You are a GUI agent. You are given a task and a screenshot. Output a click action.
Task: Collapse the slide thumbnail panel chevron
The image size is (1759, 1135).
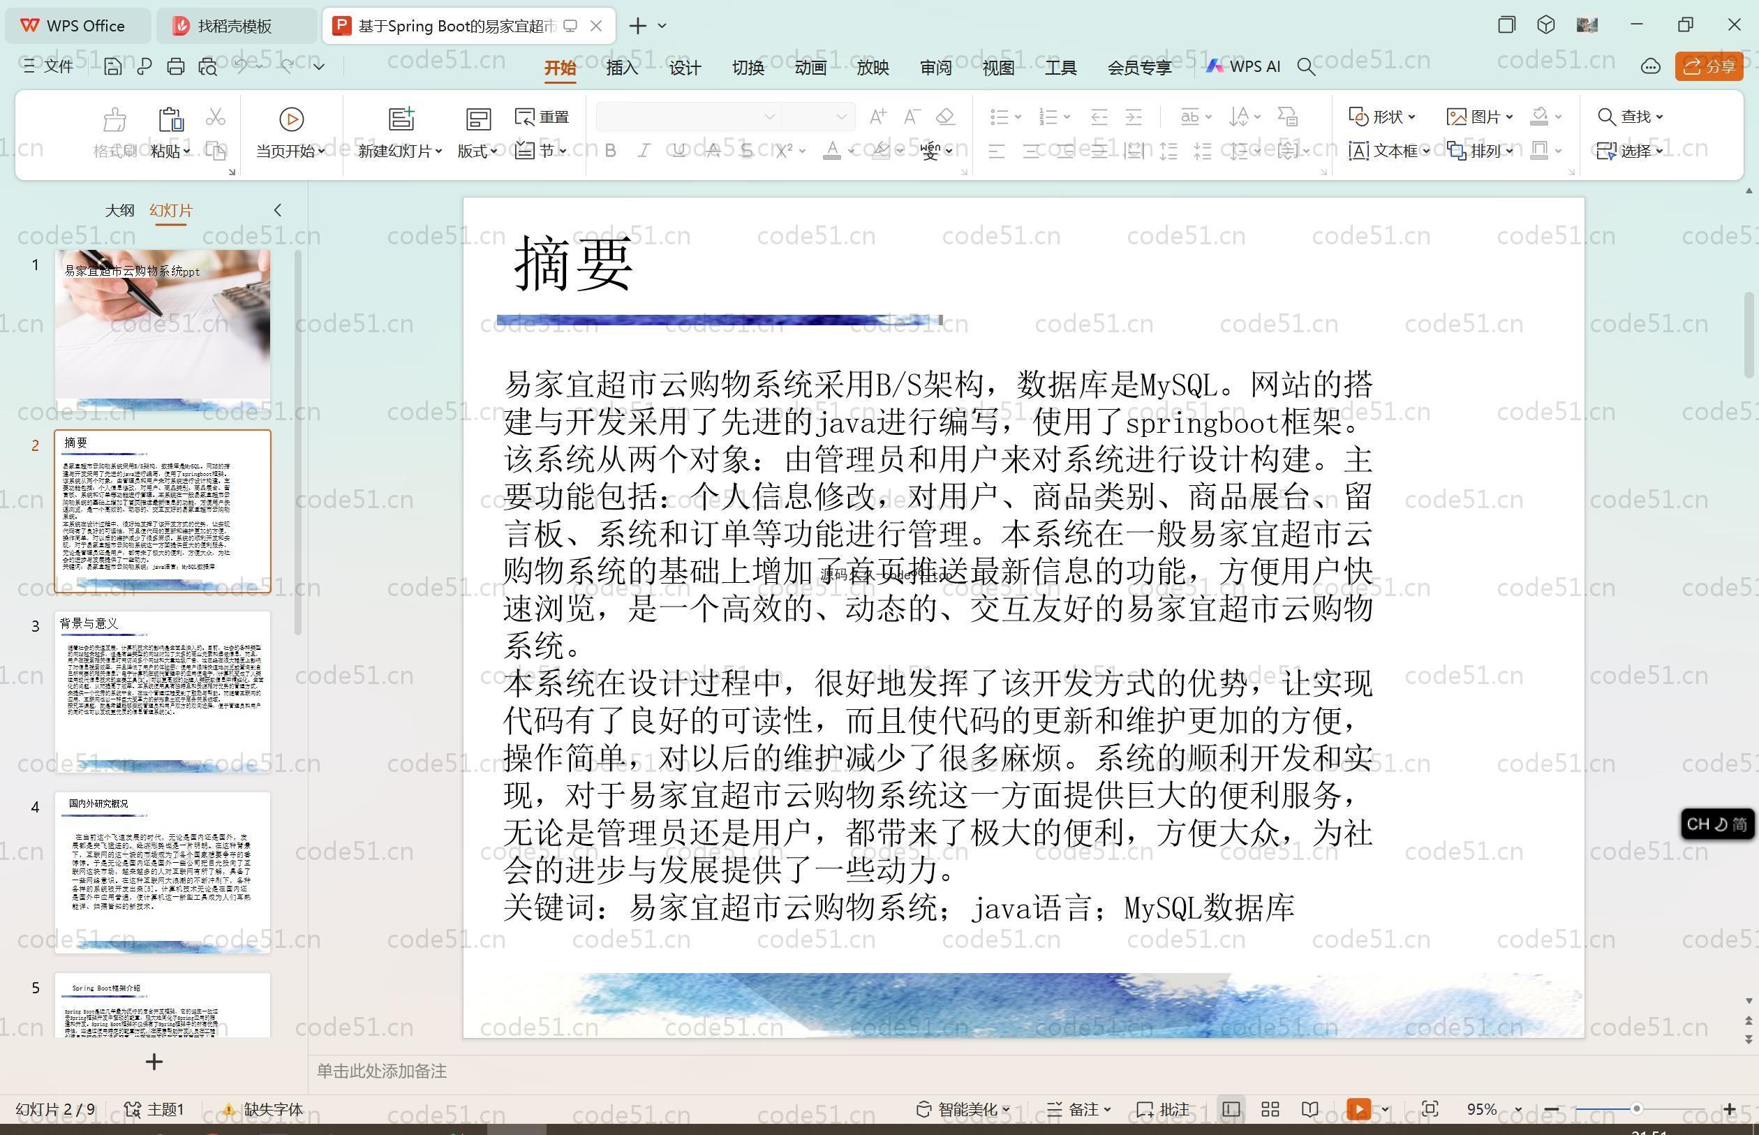tap(278, 210)
